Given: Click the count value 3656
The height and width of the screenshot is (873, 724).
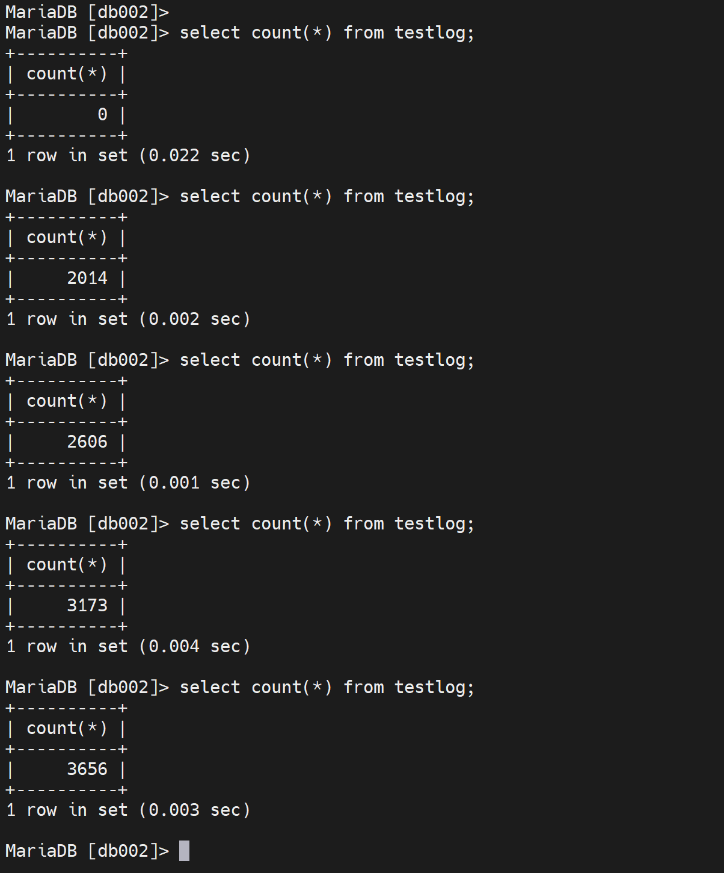Looking at the screenshot, I should [x=87, y=769].
